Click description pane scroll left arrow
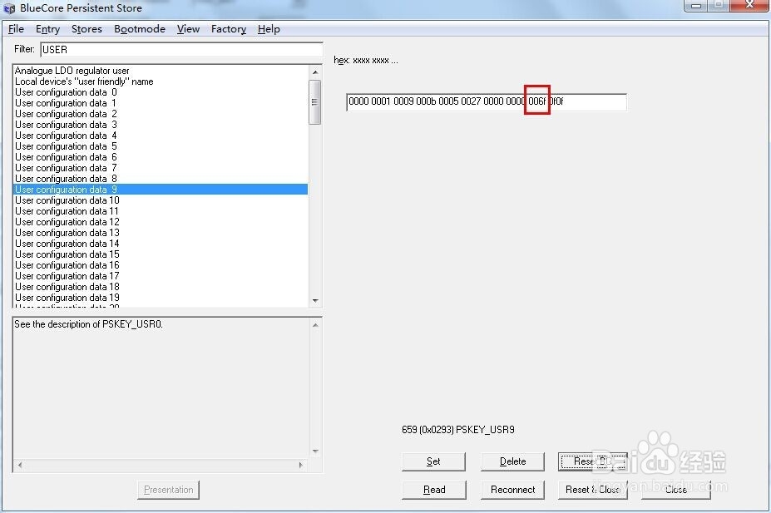This screenshot has width=771, height=513. click(20, 464)
